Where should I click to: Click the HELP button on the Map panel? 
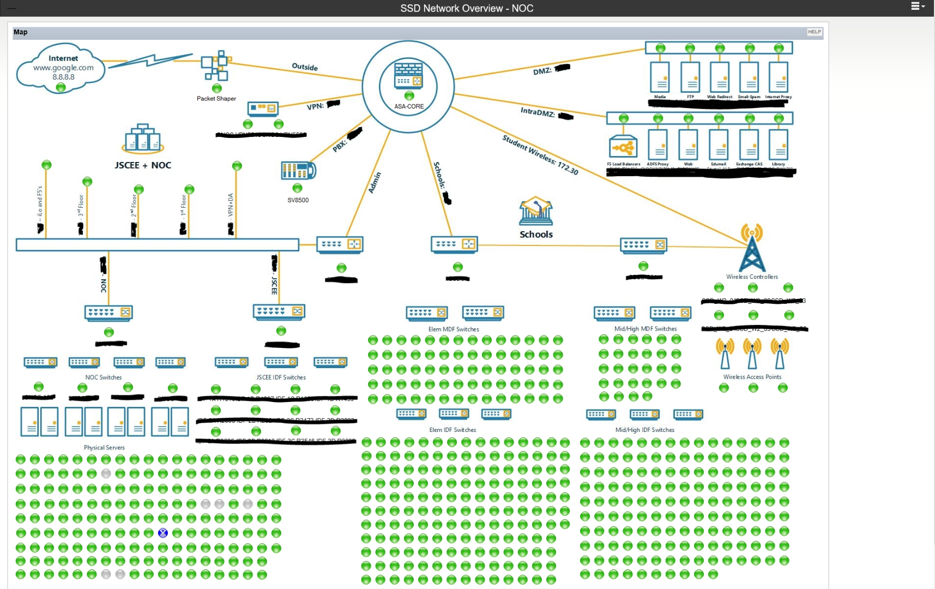tap(814, 32)
